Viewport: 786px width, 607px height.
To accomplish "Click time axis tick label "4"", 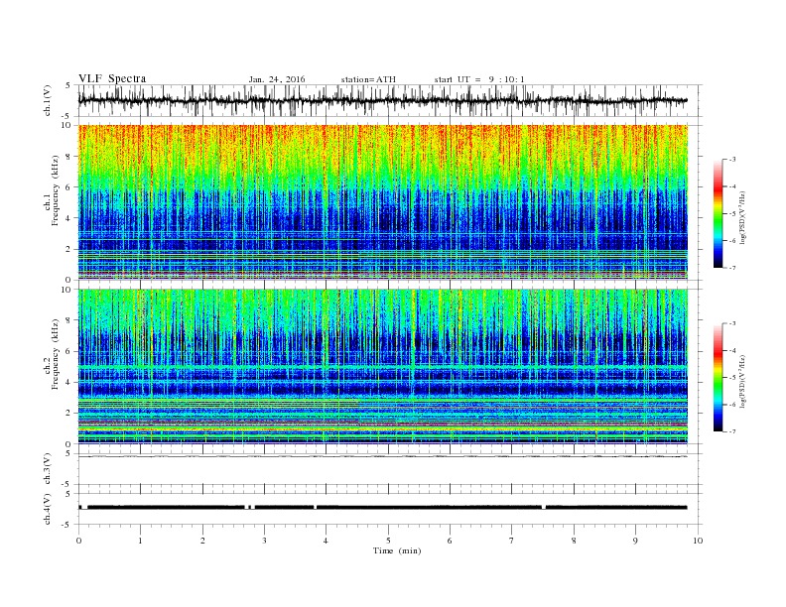I will [x=326, y=541].
